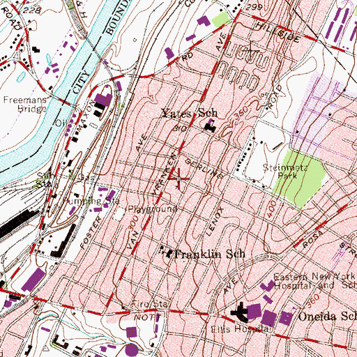Click the Pumping Sta label
This screenshot has width=357, height=357.
pyautogui.click(x=91, y=201)
